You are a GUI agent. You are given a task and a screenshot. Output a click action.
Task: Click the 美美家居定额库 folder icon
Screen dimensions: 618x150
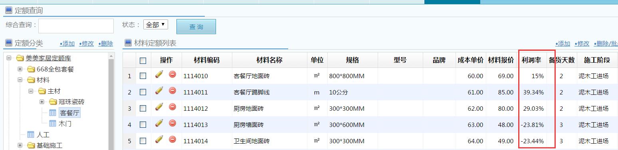(x=20, y=58)
